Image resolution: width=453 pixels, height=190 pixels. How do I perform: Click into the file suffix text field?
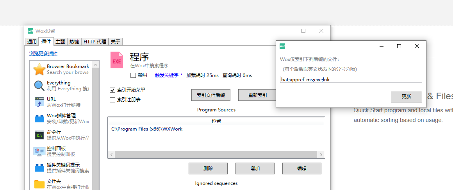click(351, 79)
